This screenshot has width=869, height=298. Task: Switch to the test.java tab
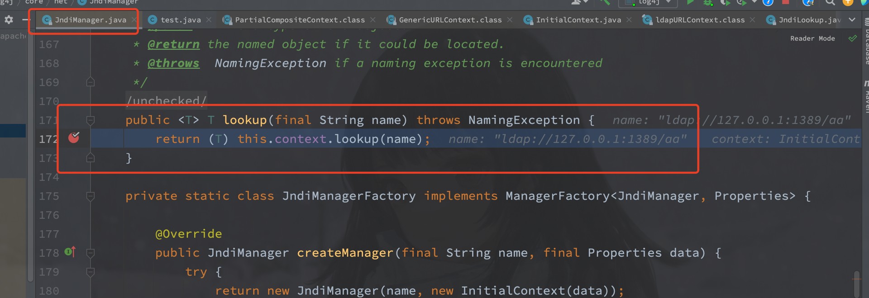click(175, 20)
